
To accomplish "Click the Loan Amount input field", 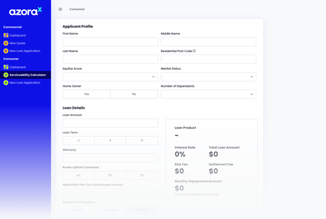I will (110, 123).
